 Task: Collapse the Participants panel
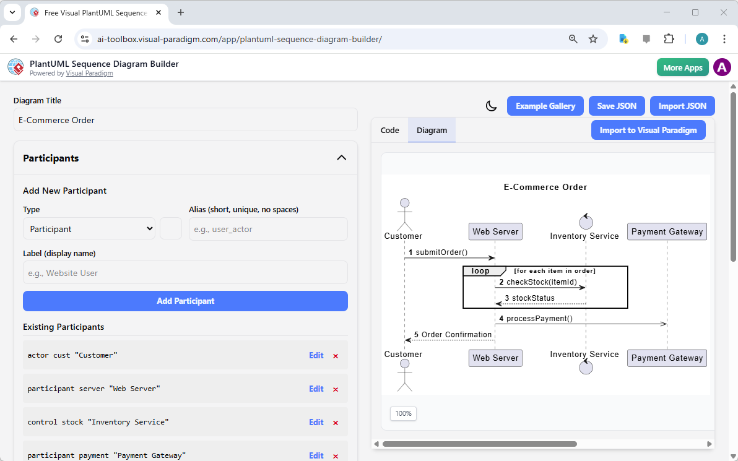[x=341, y=158]
